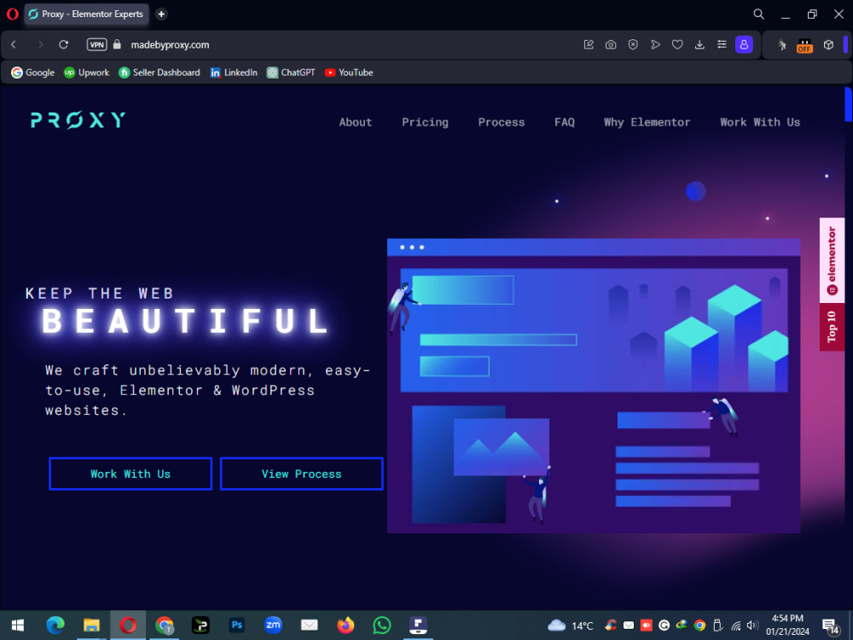Share the page using the share icon
This screenshot has width=853, height=640.
coord(589,44)
